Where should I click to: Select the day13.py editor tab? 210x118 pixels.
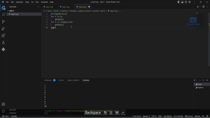(x=83, y=7)
